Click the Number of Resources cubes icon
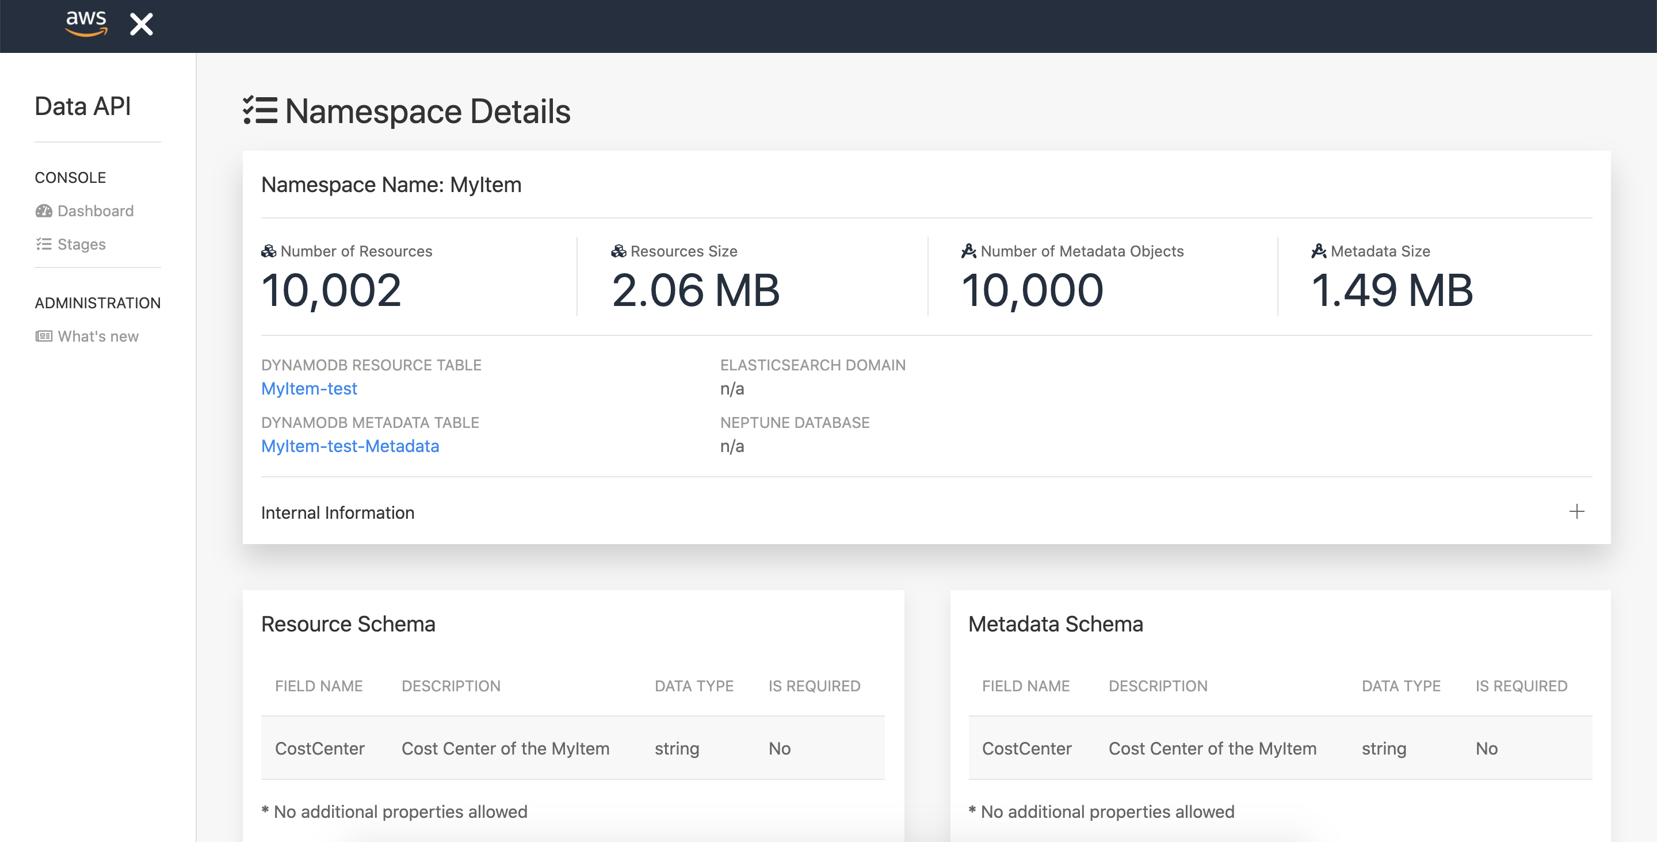Screen dimensions: 1657x842 268,251
